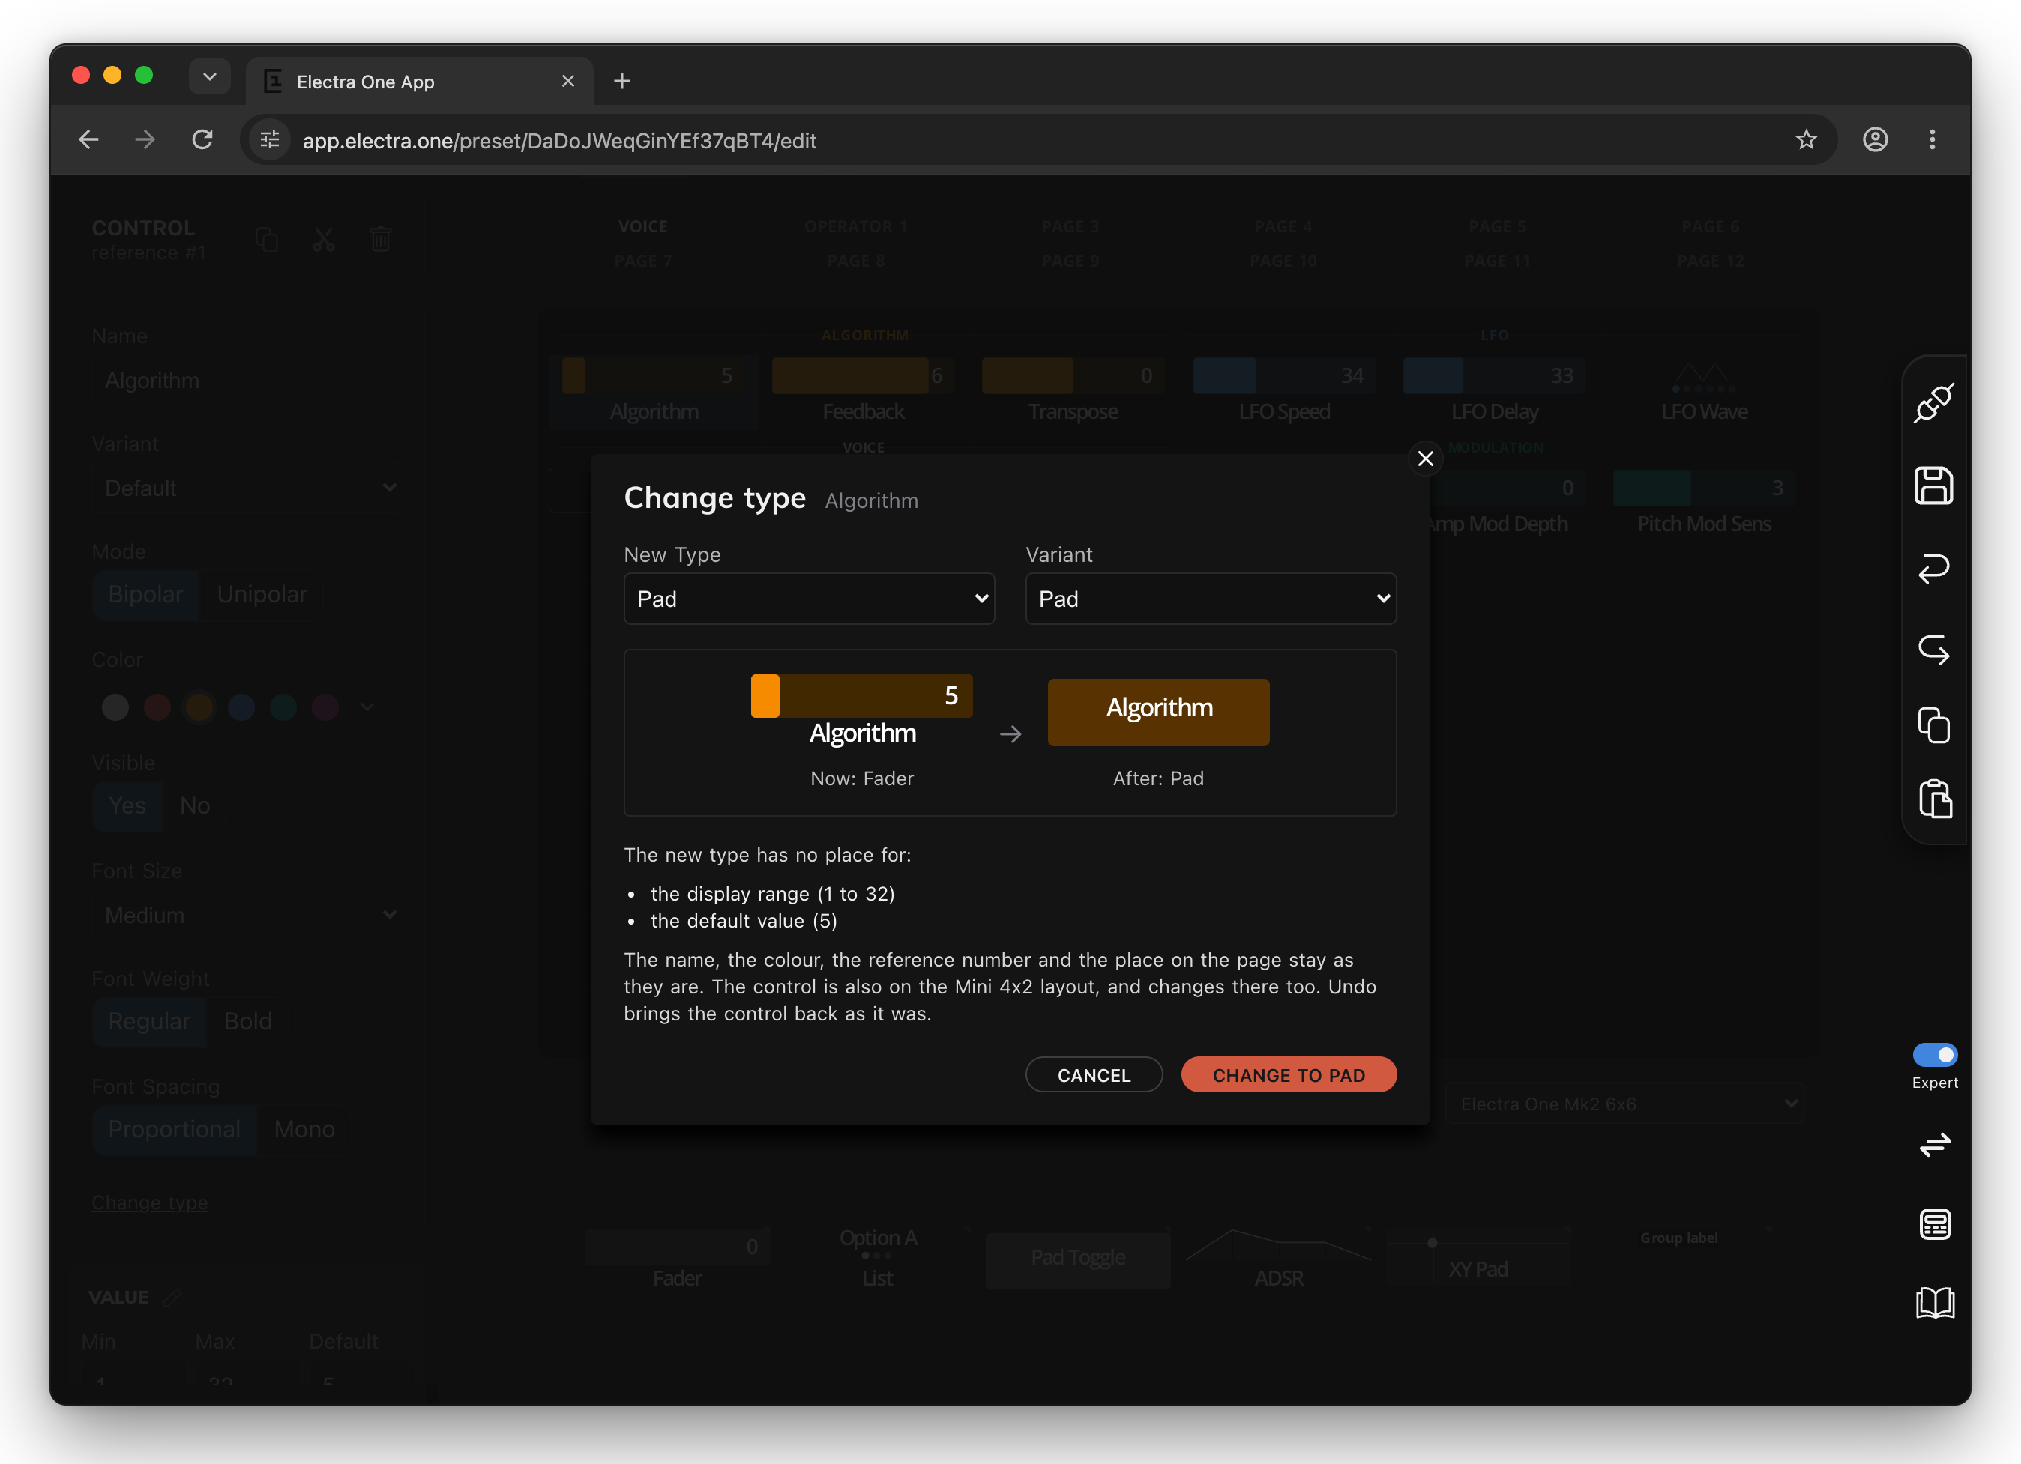2021x1464 pixels.
Task: Open the Variant Default dropdown in sidebar
Action: pos(247,488)
